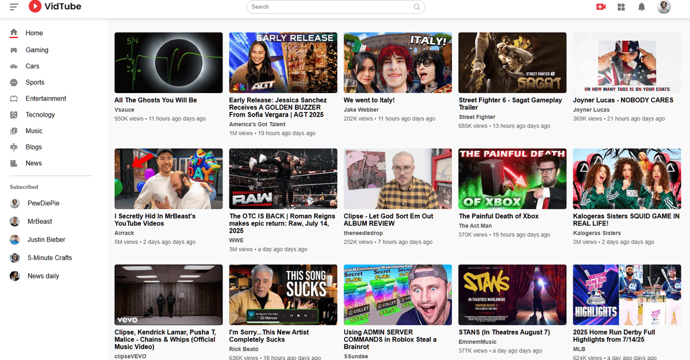
Task: Click 'America's Got Talent' channel name
Action: pos(256,124)
